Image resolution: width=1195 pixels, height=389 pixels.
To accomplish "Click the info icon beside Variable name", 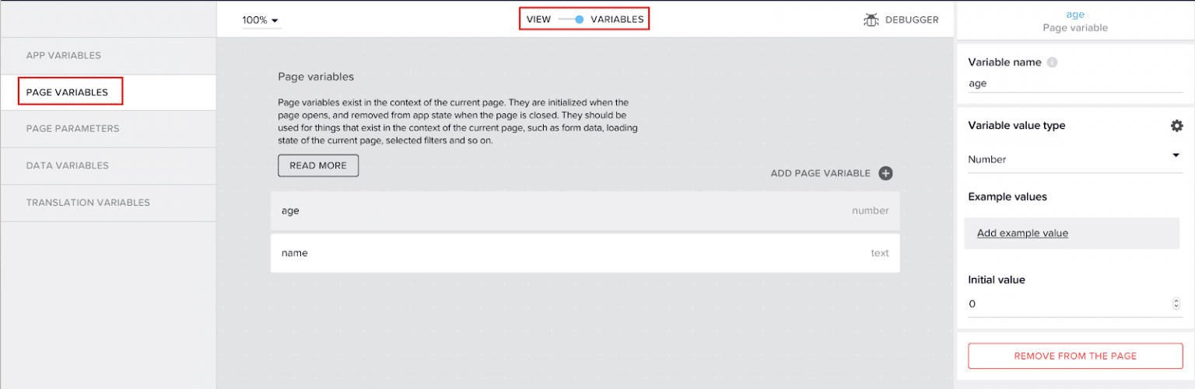I will pos(1052,62).
